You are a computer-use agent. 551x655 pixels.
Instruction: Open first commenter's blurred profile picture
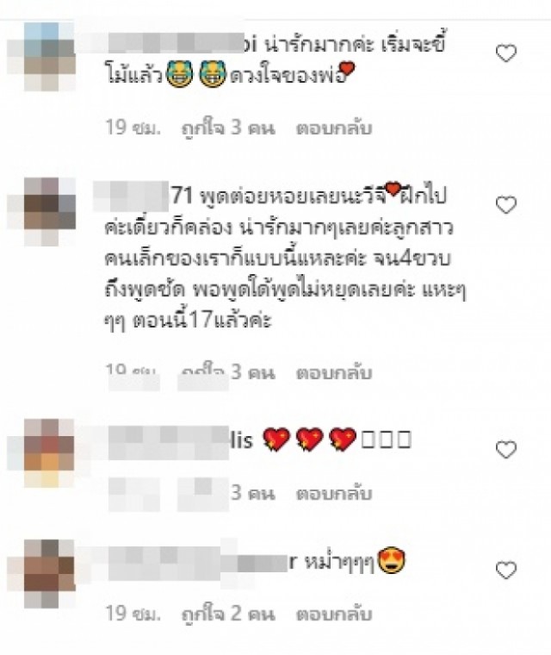(41, 57)
